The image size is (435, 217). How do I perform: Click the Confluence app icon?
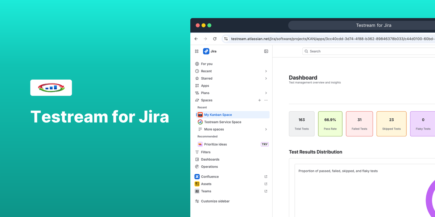point(197,177)
